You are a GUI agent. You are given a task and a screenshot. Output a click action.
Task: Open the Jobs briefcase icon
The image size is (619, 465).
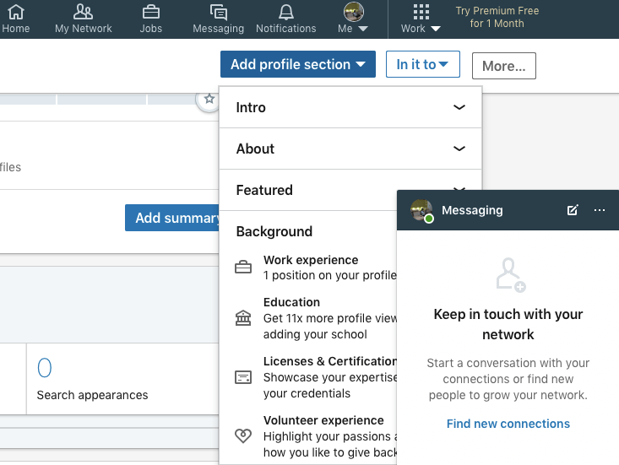[151, 12]
